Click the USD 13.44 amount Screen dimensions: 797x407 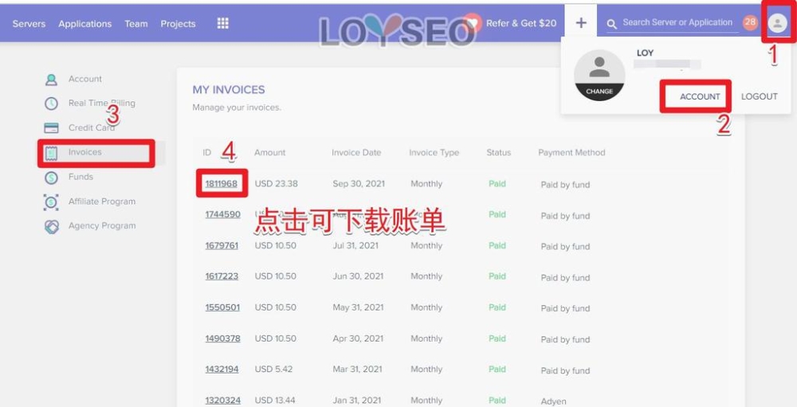tap(275, 401)
